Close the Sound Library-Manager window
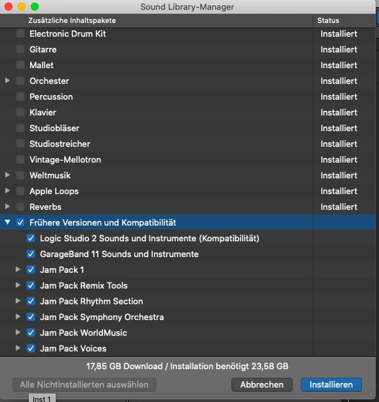The width and height of the screenshot is (379, 402). coord(9,7)
